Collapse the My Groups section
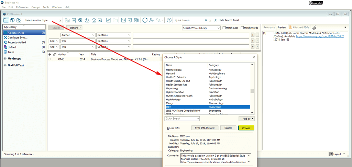The height and width of the screenshot is (167, 352). tap(5, 58)
